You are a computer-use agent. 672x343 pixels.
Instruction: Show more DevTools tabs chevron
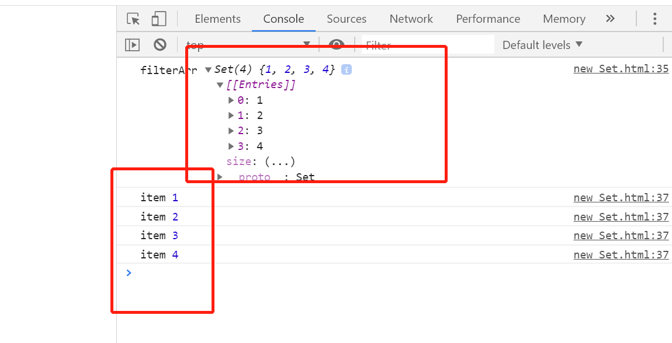[x=610, y=19]
